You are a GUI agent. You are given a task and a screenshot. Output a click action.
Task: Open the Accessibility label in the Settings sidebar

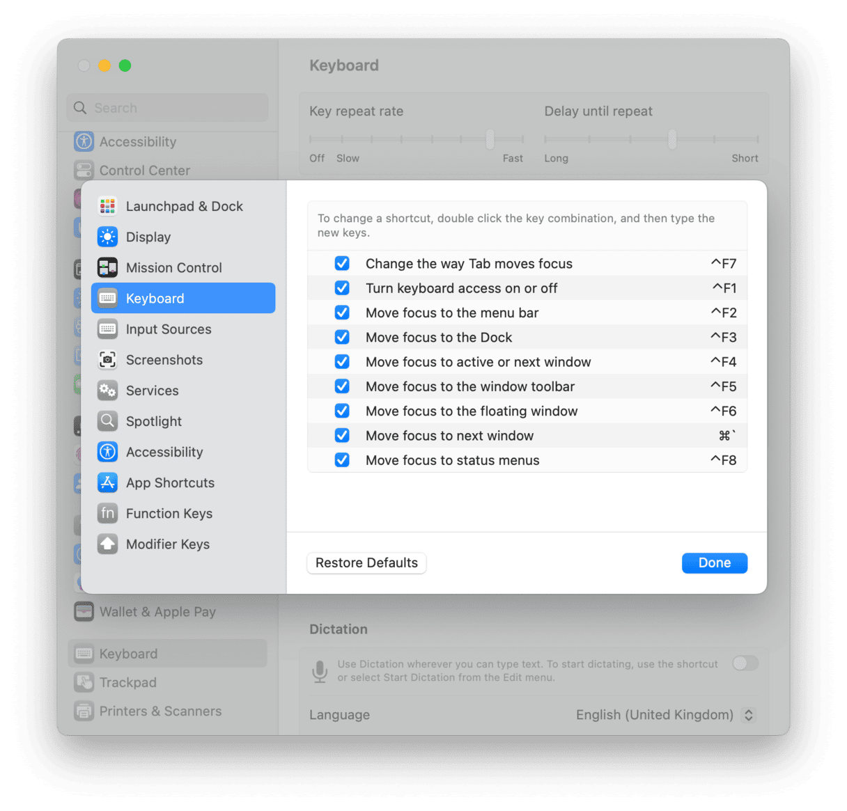tap(138, 141)
